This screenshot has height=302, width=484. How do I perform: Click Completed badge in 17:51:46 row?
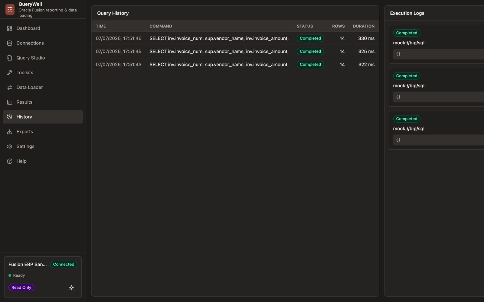click(x=310, y=38)
